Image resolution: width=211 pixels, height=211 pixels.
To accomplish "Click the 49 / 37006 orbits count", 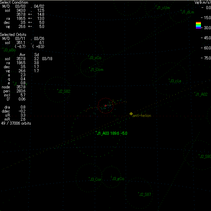I will click(16, 123).
